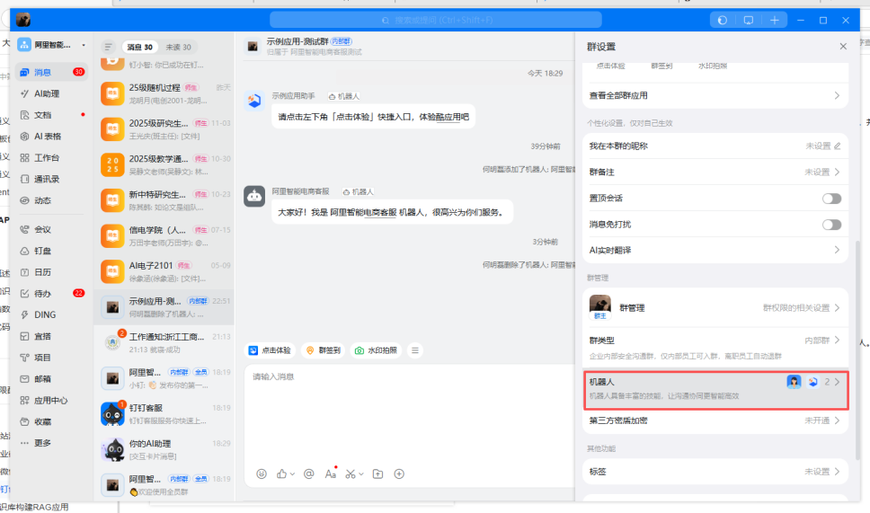Click 示例应用助手 robot avatar in chat
The width and height of the screenshot is (870, 513).
pos(254,101)
